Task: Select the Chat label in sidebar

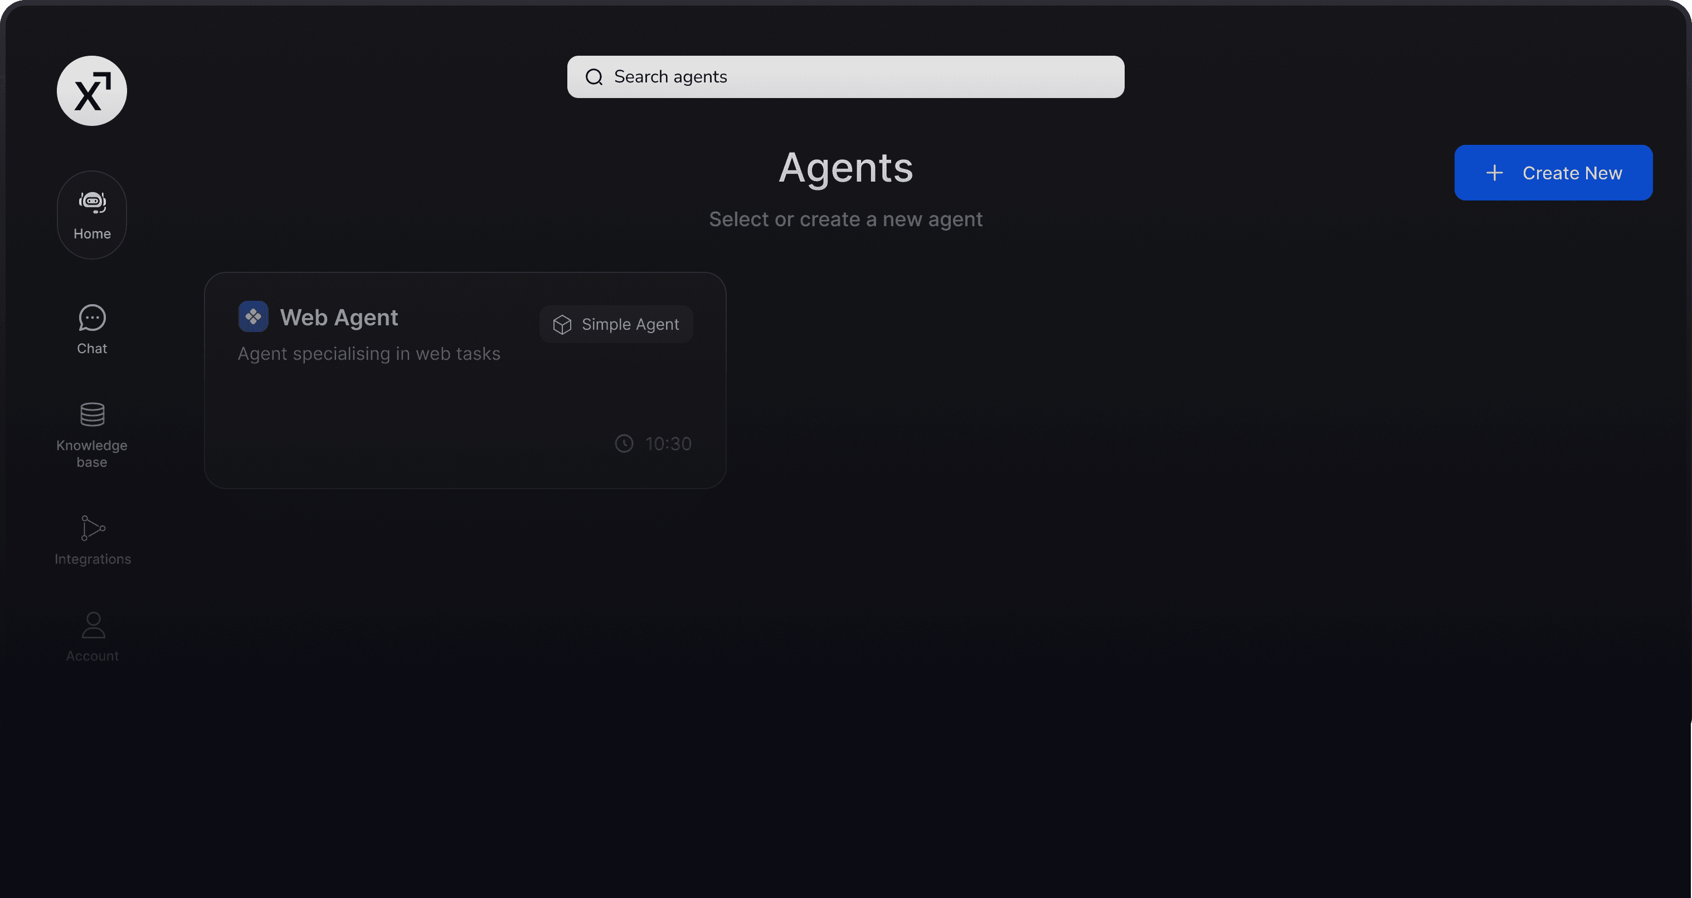Action: [92, 349]
